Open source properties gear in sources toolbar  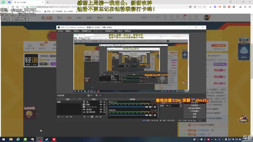[x=92, y=117]
